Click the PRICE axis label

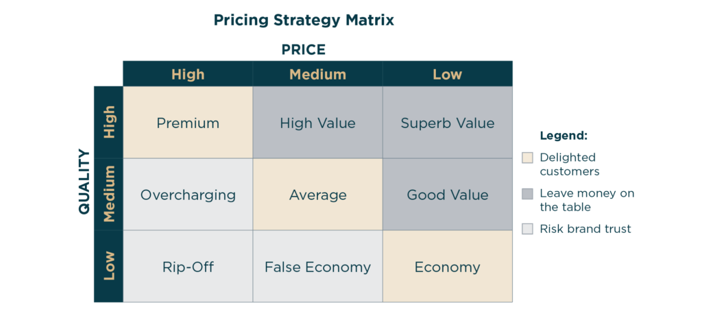(x=303, y=49)
